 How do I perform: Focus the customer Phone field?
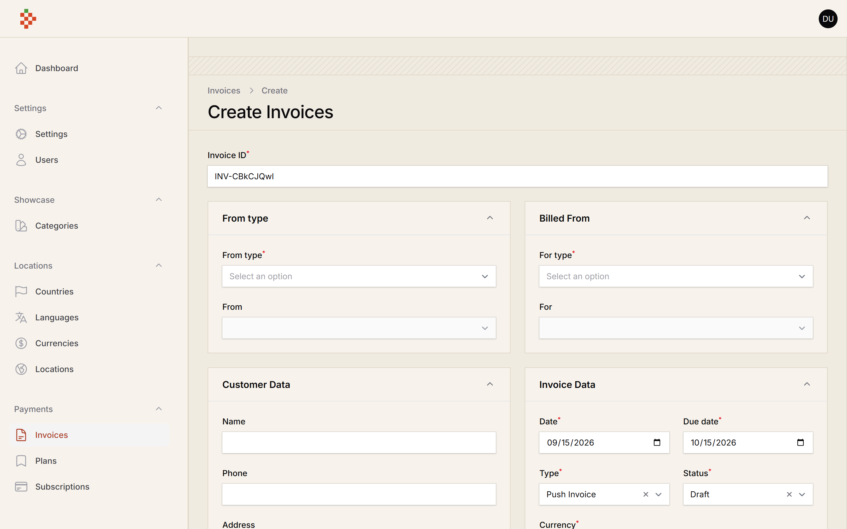359,494
